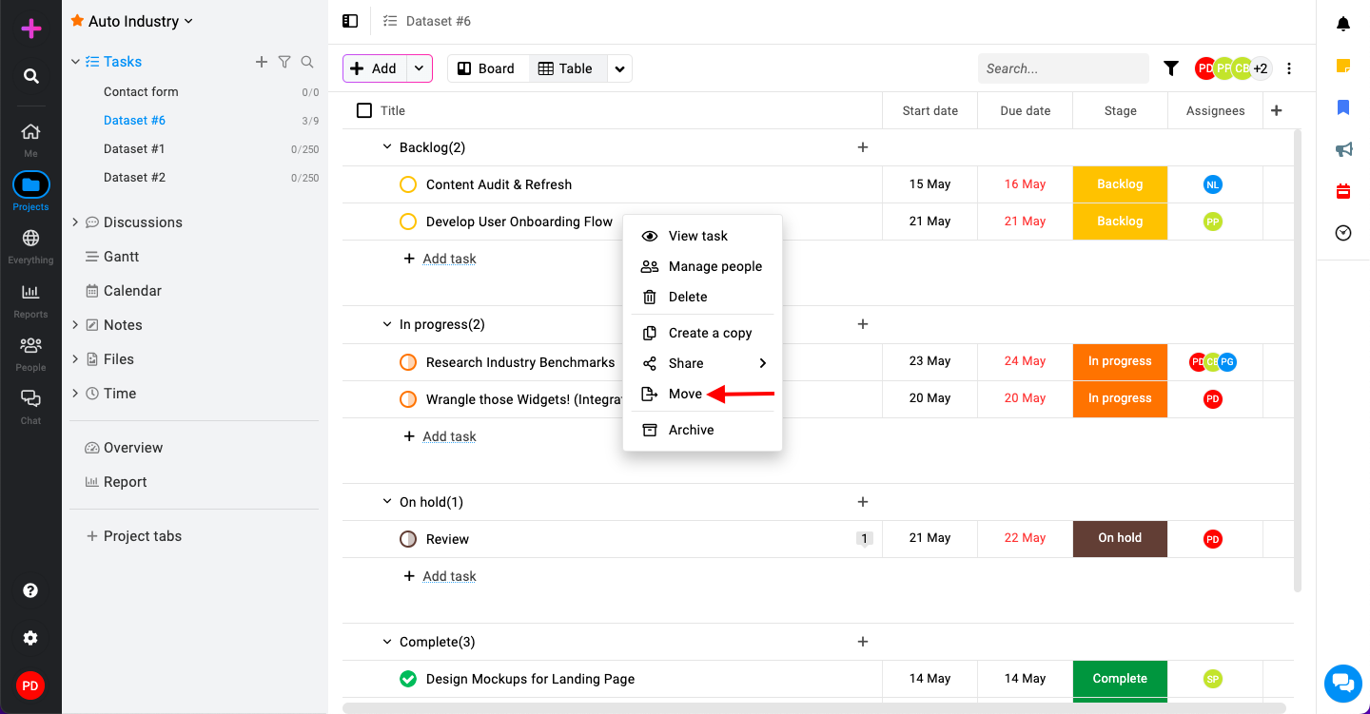
Task: Open the settings gear icon
Action: 30,638
